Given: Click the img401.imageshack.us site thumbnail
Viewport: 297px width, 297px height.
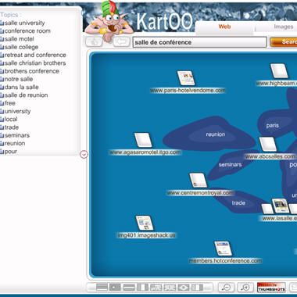Looking at the screenshot, I should pos(145,223).
